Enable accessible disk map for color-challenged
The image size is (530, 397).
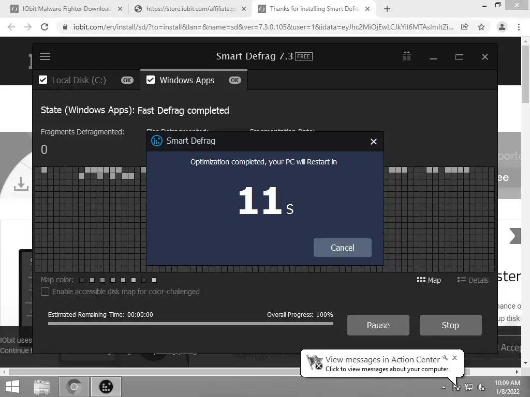(x=45, y=292)
